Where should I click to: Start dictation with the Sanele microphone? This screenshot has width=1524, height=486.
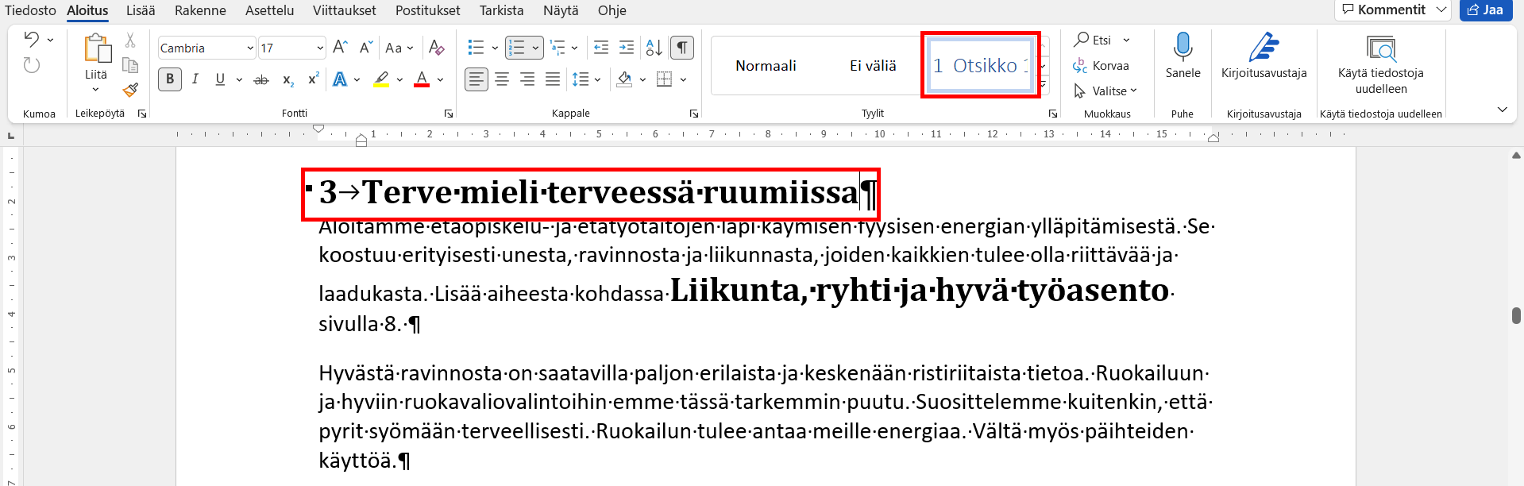[x=1183, y=48]
